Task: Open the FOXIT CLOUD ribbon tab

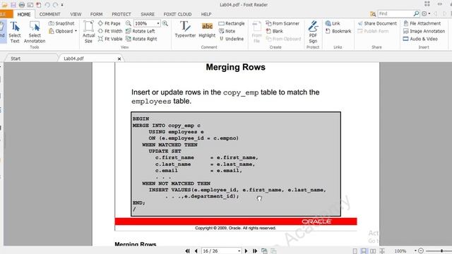Action: [177, 14]
